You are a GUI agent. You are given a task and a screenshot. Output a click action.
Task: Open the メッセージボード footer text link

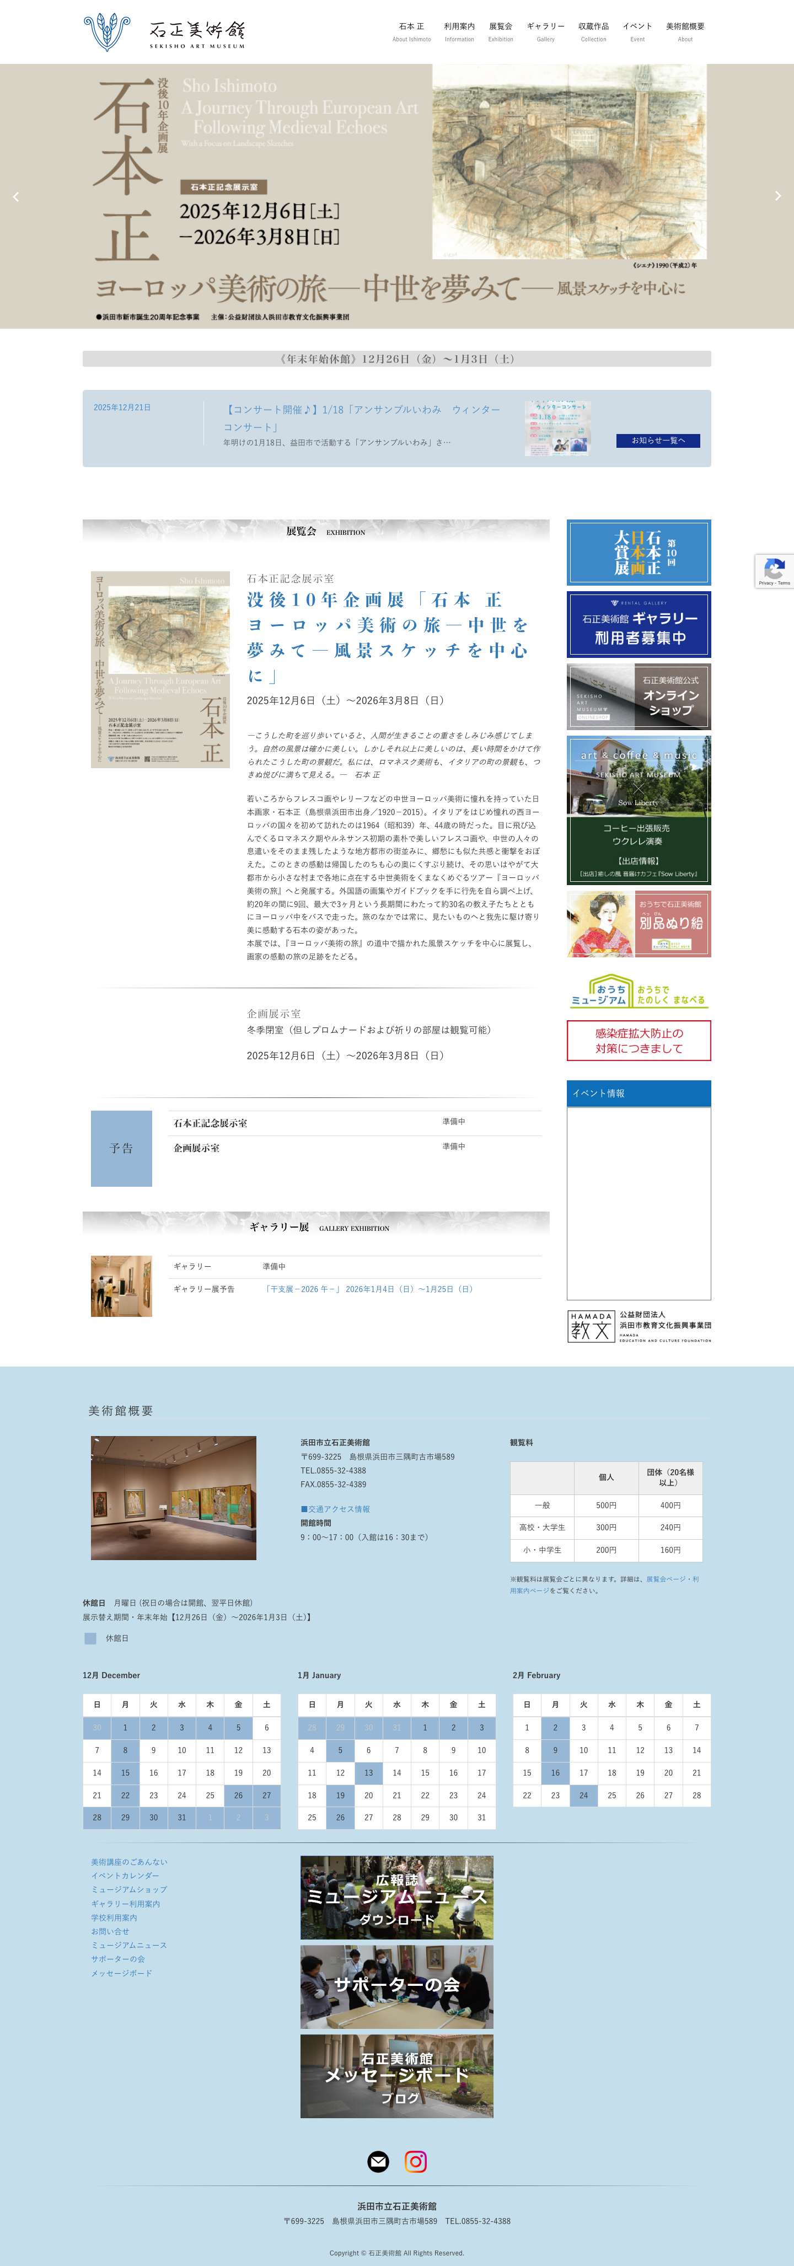[x=121, y=1973]
